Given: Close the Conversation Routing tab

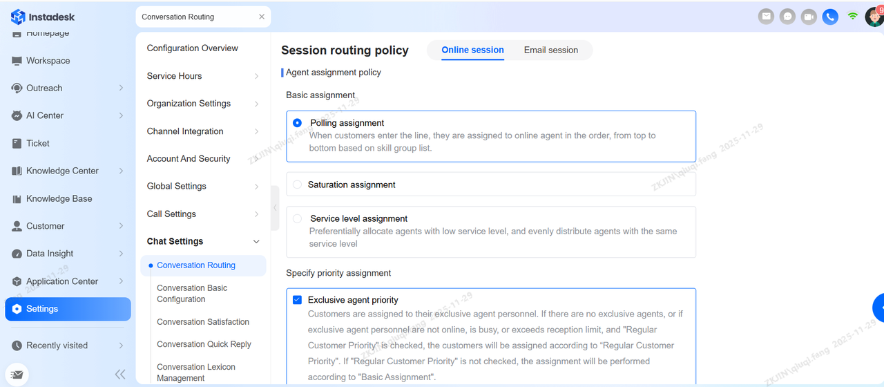Looking at the screenshot, I should pos(262,17).
